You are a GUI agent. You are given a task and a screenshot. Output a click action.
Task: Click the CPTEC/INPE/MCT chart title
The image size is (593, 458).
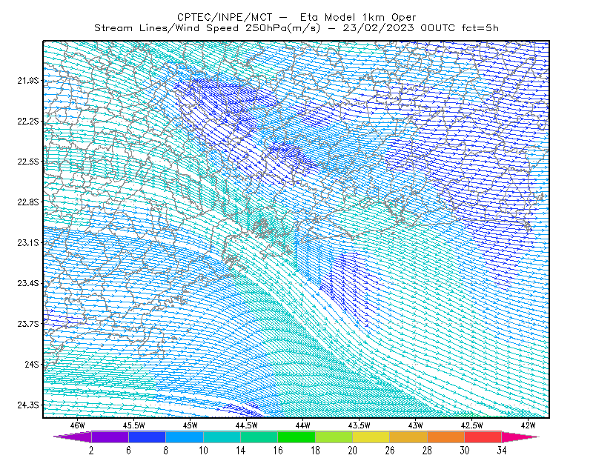tap(225, 17)
